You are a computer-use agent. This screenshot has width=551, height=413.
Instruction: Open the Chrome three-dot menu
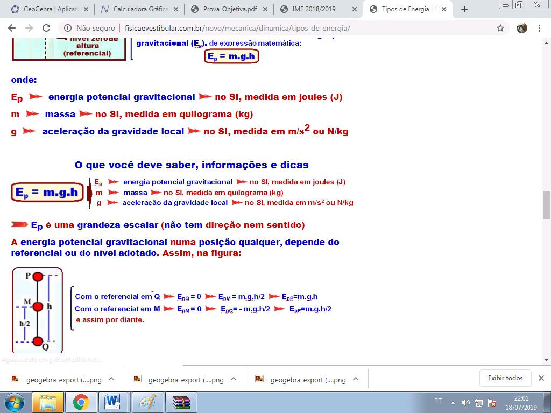pos(539,28)
